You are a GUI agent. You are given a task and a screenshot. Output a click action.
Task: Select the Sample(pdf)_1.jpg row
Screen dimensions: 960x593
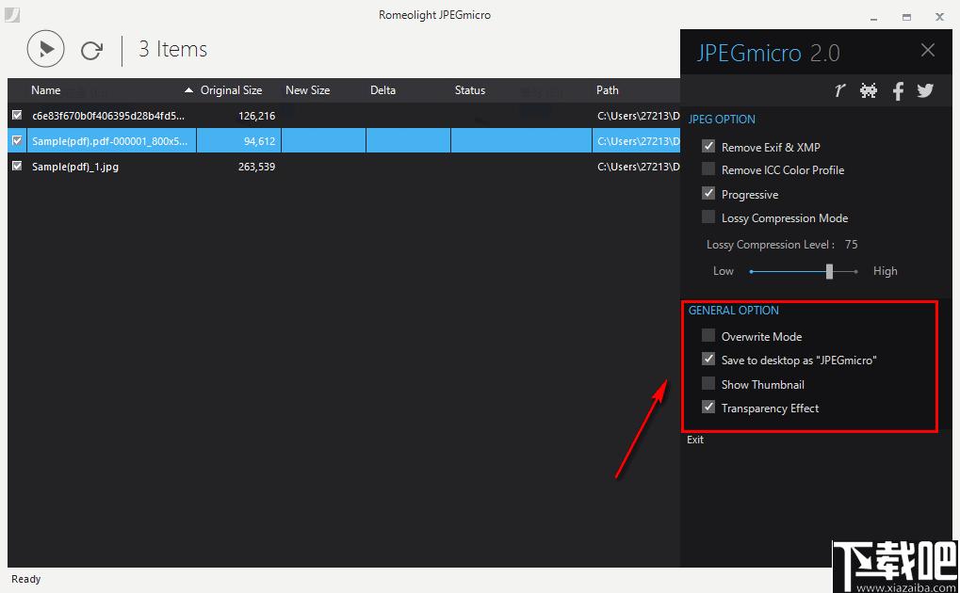[344, 167]
